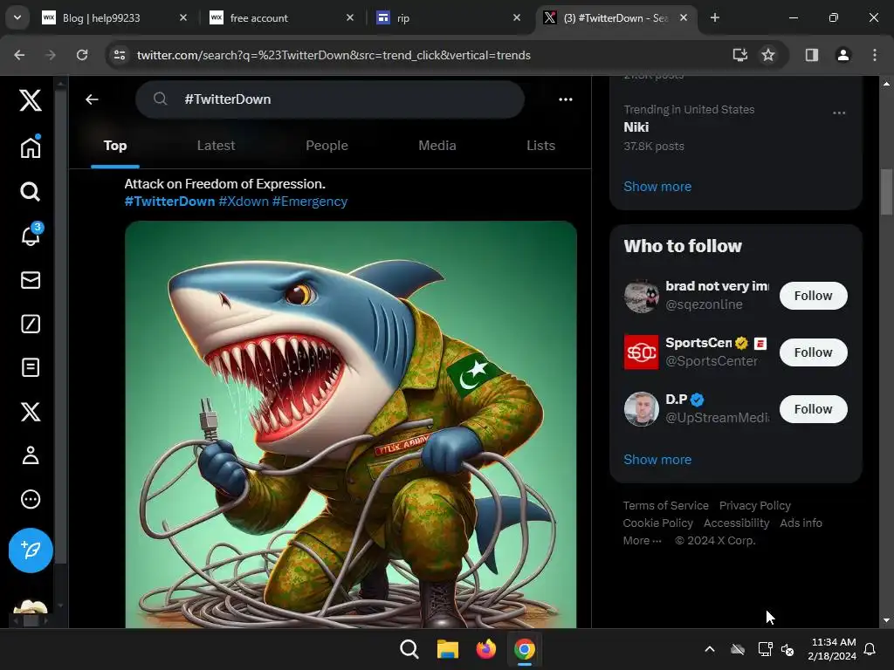Click the #TwitterDown search field
This screenshot has width=894, height=670.
(329, 99)
